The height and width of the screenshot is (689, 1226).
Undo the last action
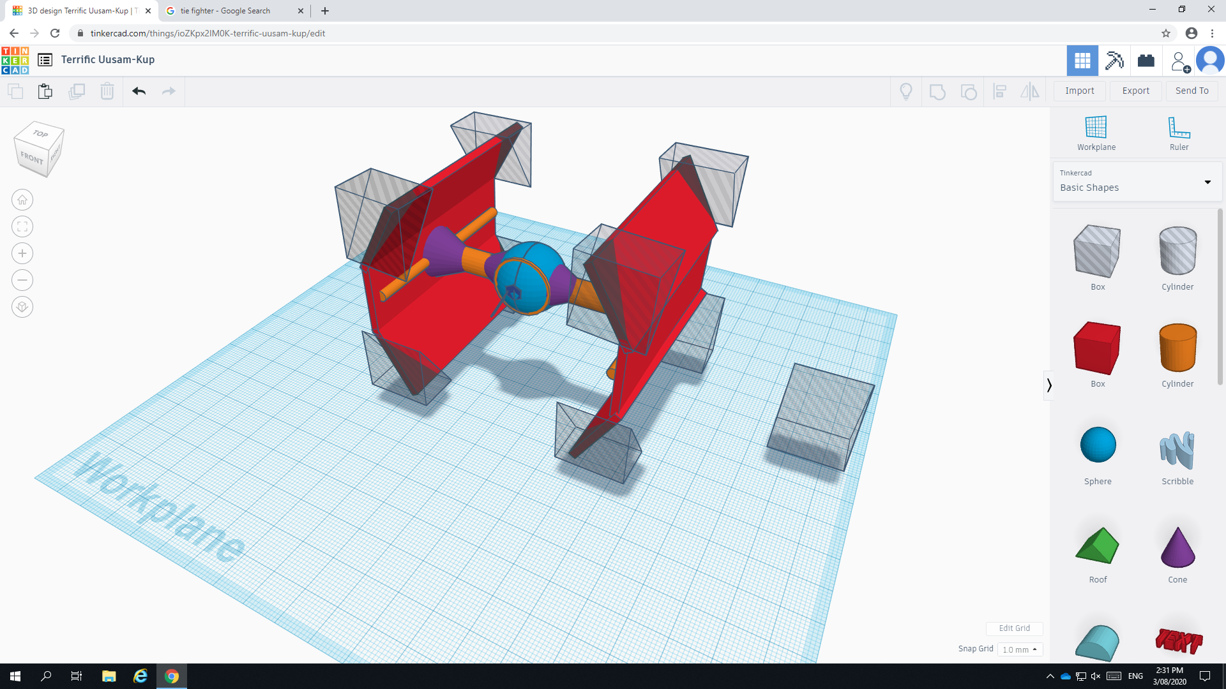(x=139, y=91)
